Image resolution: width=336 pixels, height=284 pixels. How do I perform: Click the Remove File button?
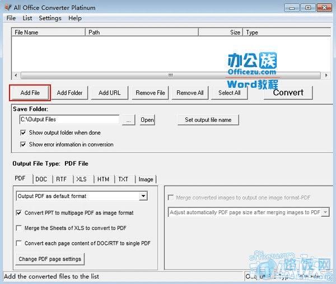pyautogui.click(x=150, y=93)
